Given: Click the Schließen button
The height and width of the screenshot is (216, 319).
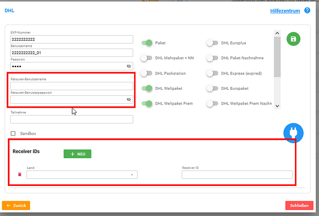Looking at the screenshot, I should [299, 205].
